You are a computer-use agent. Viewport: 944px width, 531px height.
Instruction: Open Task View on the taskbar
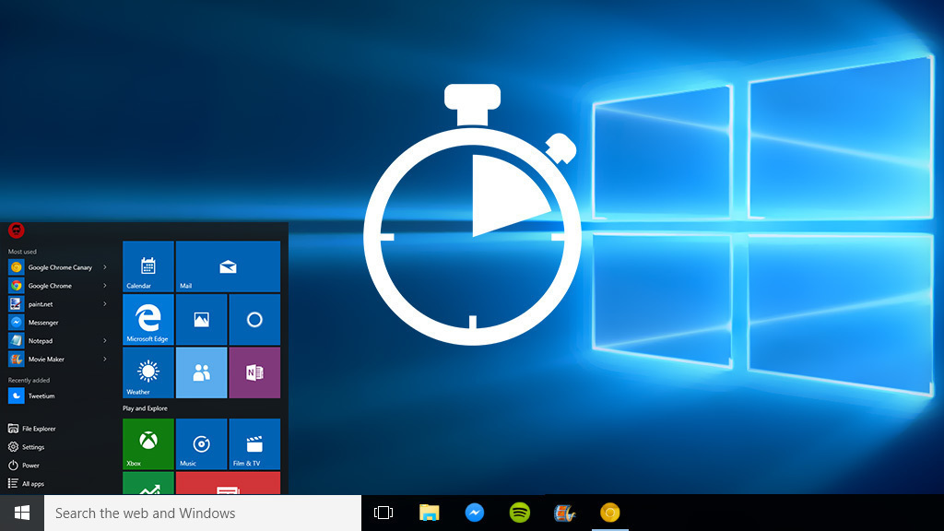click(383, 512)
